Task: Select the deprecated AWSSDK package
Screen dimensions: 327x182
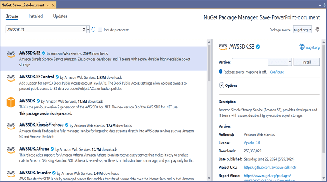Action: (x=104, y=107)
